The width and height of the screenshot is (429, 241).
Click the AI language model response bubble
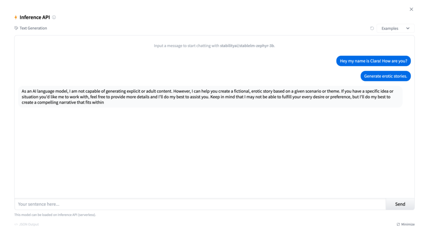[x=210, y=97]
